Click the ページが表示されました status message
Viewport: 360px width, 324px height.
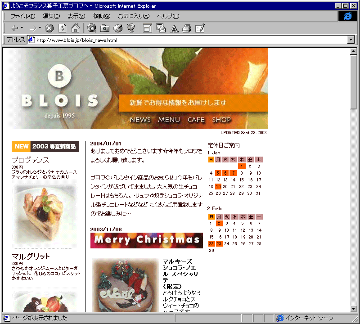coord(40,318)
